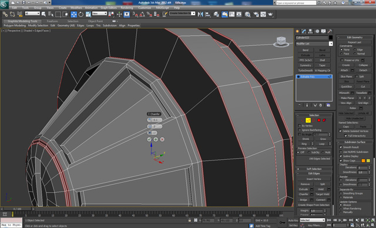This screenshot has height=228, width=376.
Task: Cancel the Chamfer caddy with red X
Action: click(162, 139)
